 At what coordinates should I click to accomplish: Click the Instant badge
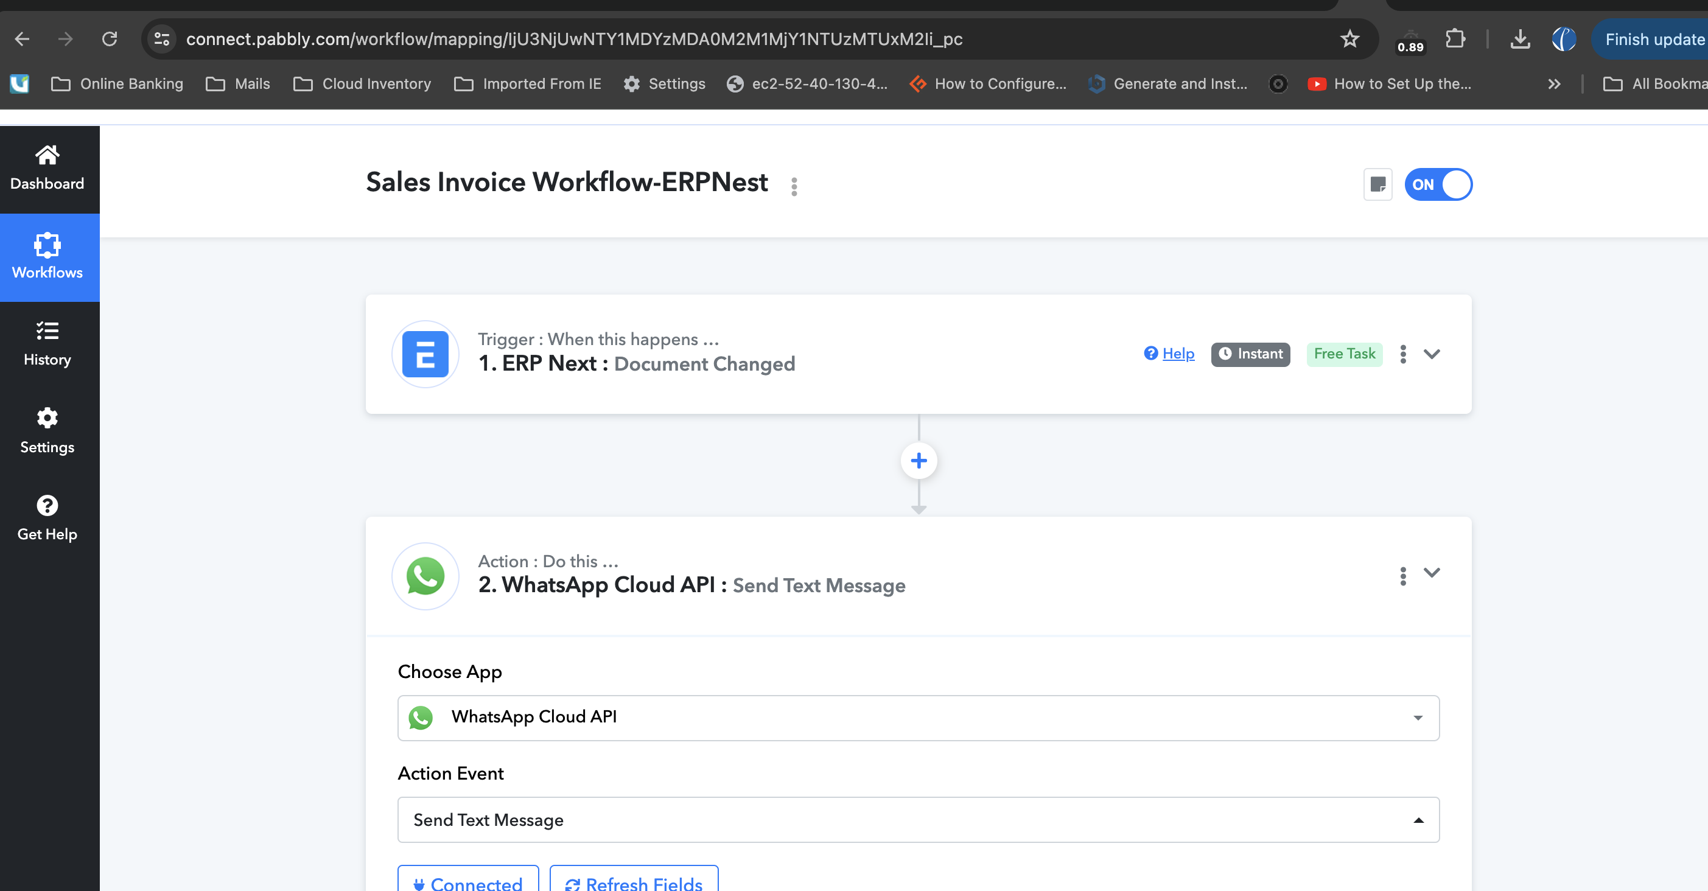pos(1250,354)
